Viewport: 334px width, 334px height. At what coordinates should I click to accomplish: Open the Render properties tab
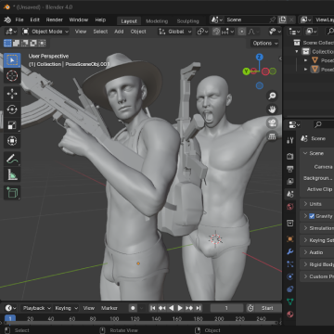point(289,156)
